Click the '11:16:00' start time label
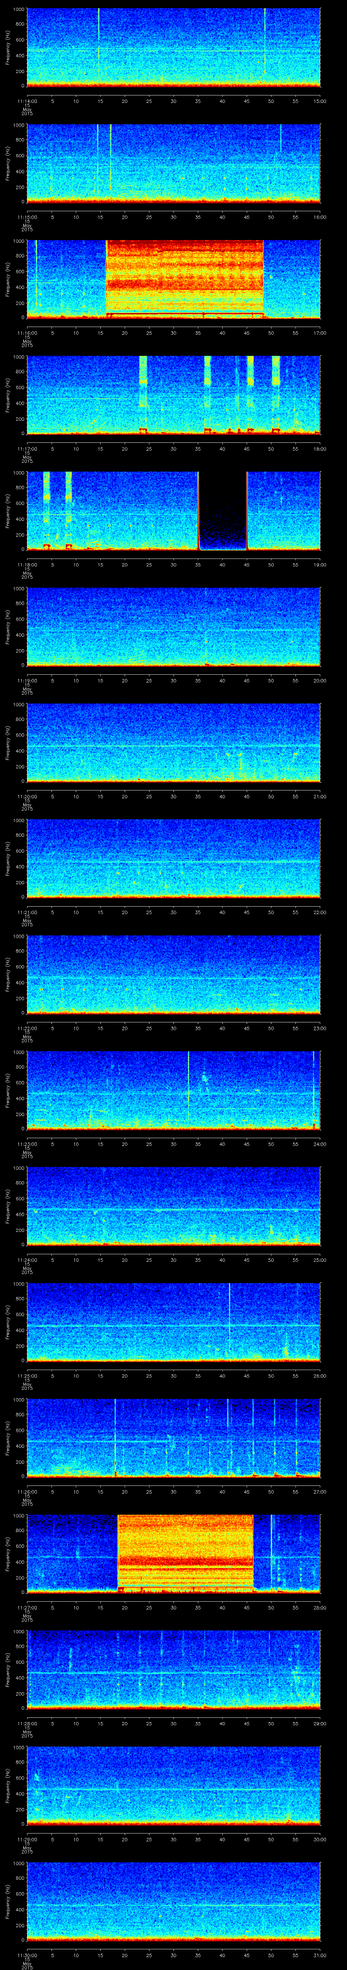The width and height of the screenshot is (347, 1970). pyautogui.click(x=27, y=333)
